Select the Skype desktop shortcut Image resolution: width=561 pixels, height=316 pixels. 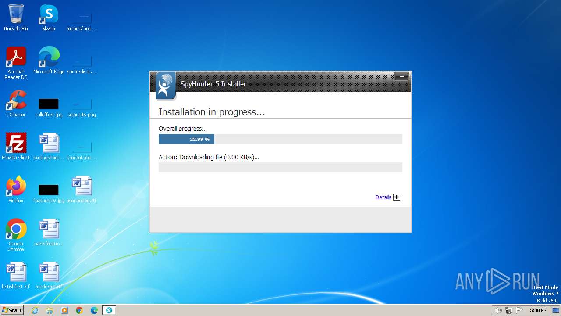click(x=48, y=18)
